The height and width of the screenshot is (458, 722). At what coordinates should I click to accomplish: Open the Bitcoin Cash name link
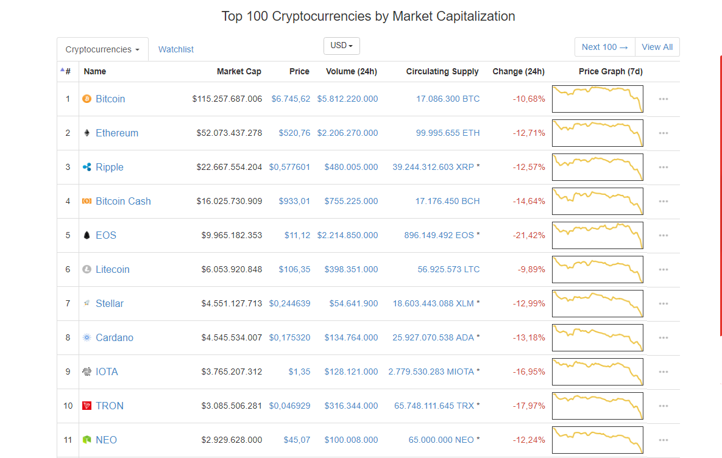point(124,201)
